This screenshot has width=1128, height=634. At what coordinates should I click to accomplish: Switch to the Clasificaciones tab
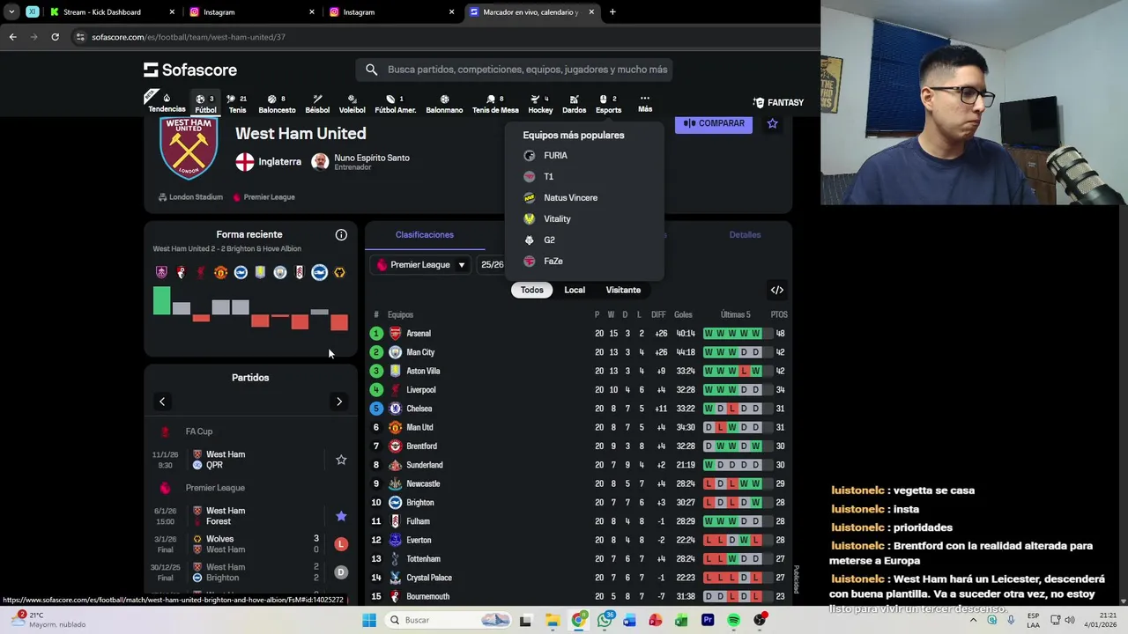[x=425, y=235]
